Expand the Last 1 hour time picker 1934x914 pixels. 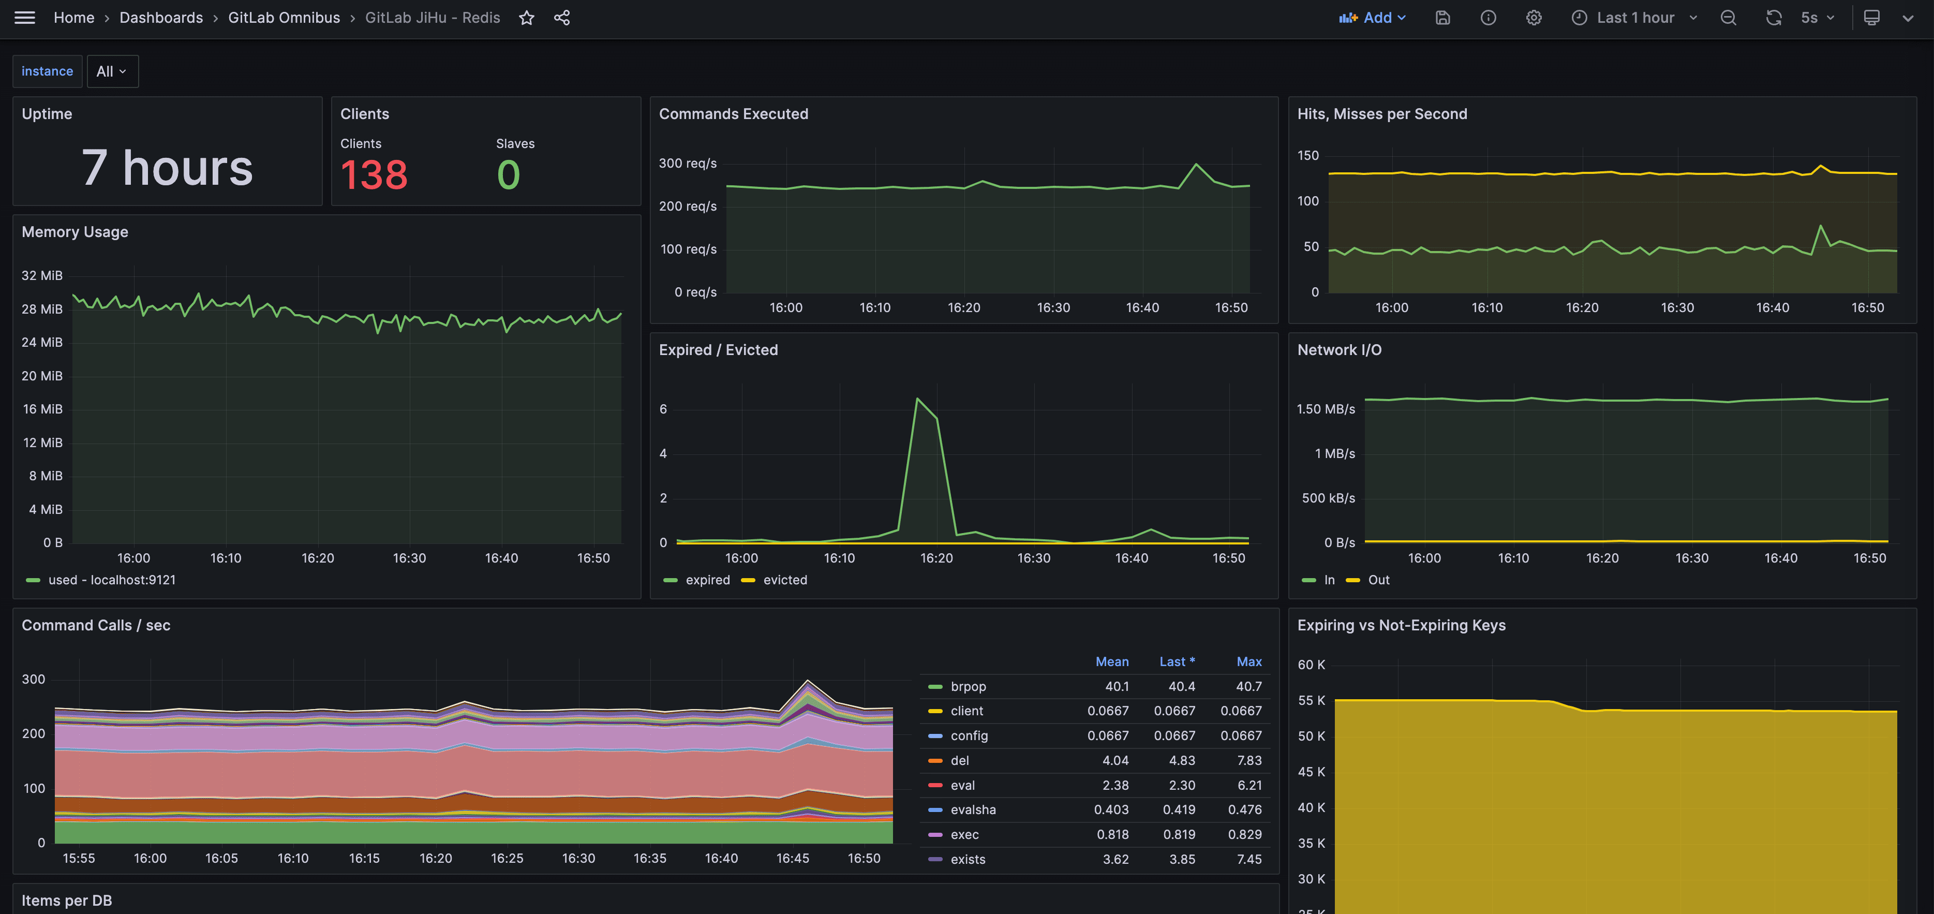[1634, 17]
